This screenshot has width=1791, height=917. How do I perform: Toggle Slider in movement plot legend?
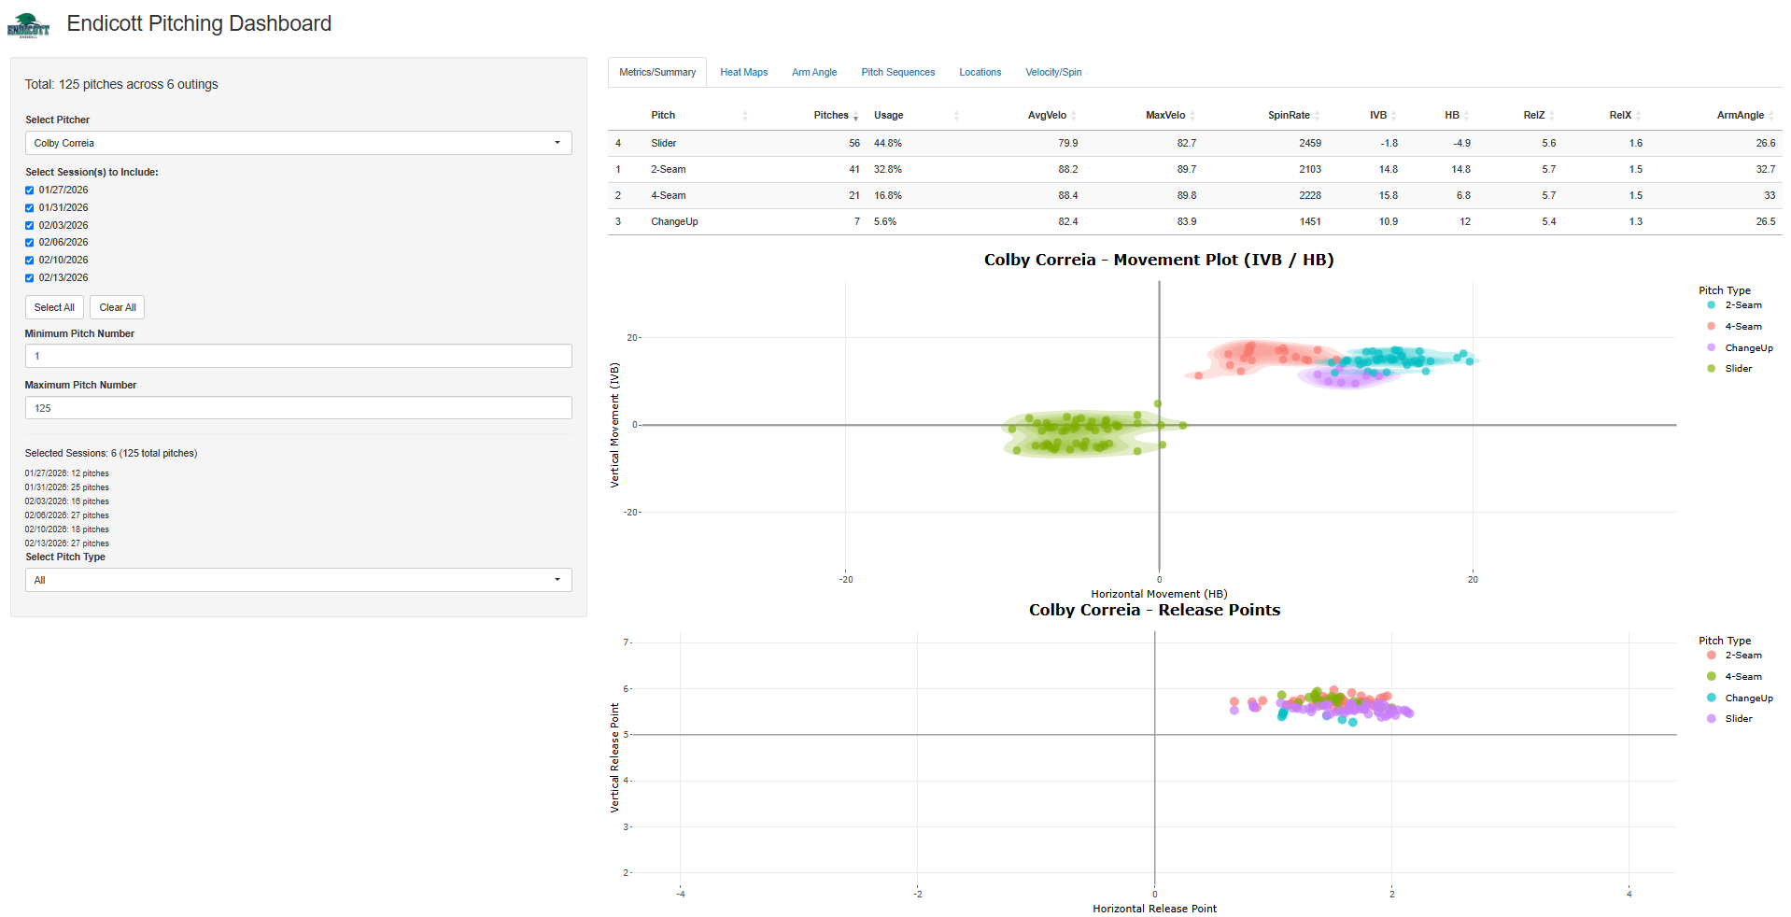(x=1729, y=369)
